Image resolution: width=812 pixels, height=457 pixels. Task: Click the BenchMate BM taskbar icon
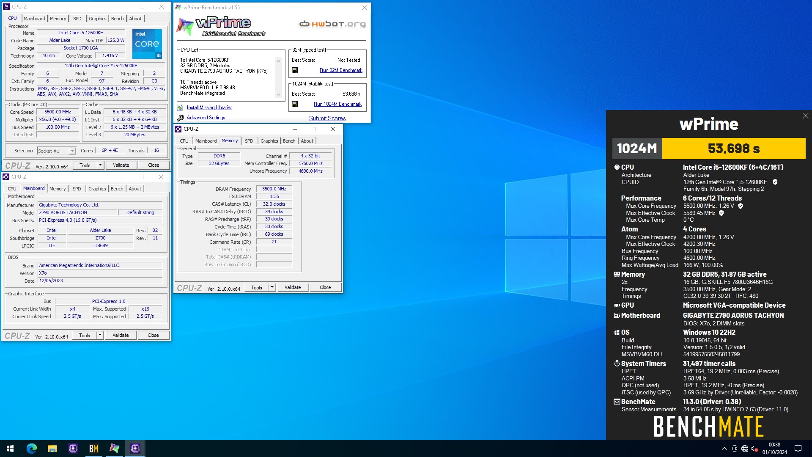(x=93, y=449)
